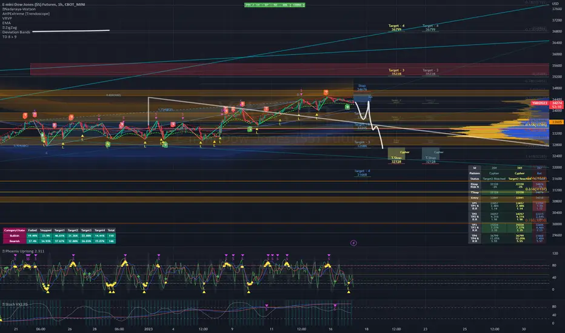Click the yellow Target - 3 35228 label

[396, 72]
